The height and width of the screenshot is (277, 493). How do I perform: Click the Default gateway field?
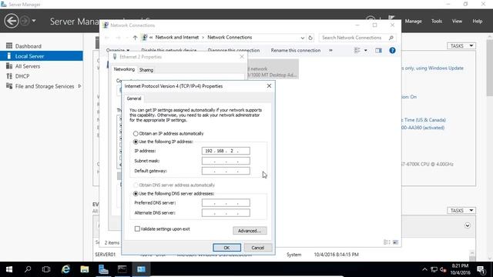pyautogui.click(x=226, y=171)
